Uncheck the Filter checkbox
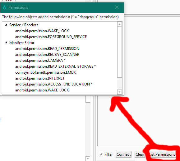The height and width of the screenshot is (161, 180). coord(101,154)
